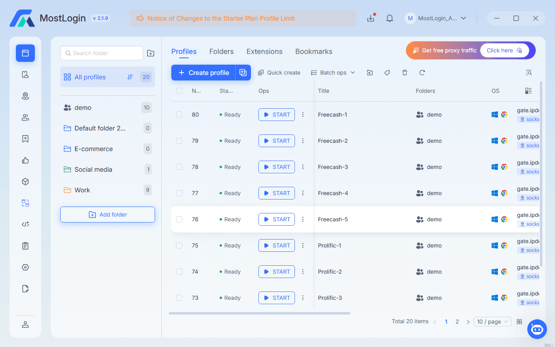
Task: Select the Default folder 2... item
Action: click(107, 128)
